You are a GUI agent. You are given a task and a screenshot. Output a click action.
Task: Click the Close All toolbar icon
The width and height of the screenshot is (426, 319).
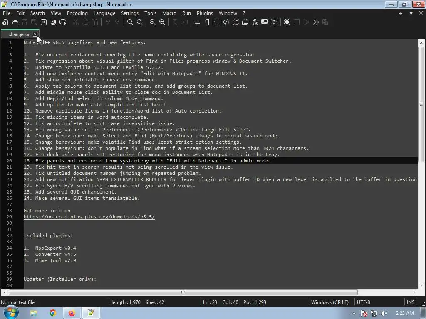pos(53,22)
